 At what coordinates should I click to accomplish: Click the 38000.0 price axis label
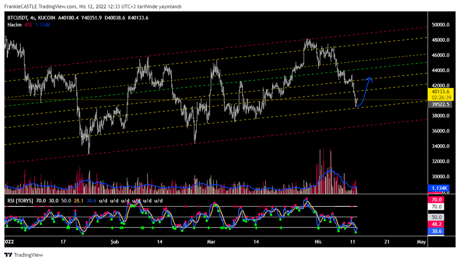tap(440, 116)
